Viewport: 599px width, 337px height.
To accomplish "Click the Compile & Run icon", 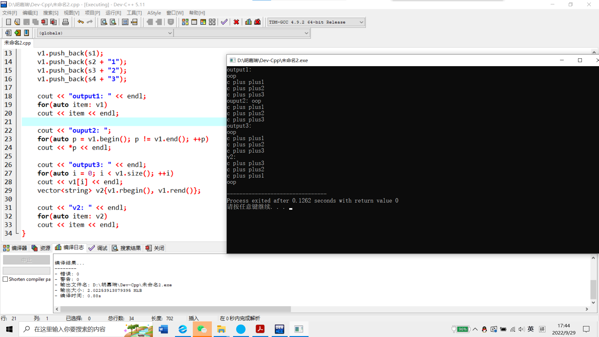I will click(x=203, y=22).
